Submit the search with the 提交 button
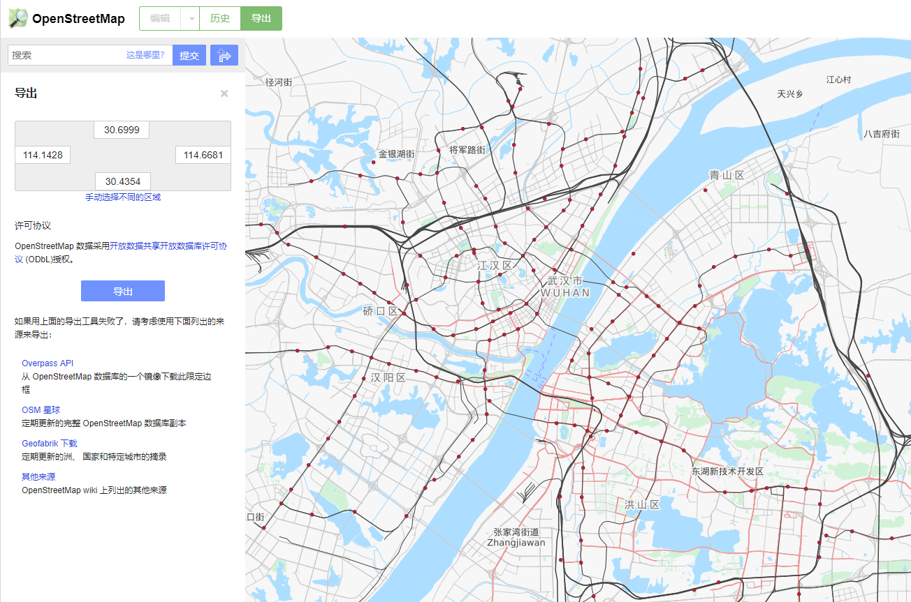 coord(189,55)
